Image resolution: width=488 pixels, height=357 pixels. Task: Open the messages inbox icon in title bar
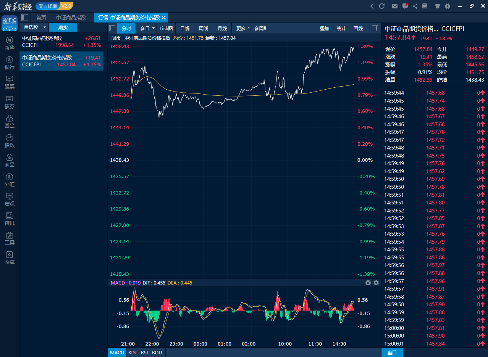395,6
